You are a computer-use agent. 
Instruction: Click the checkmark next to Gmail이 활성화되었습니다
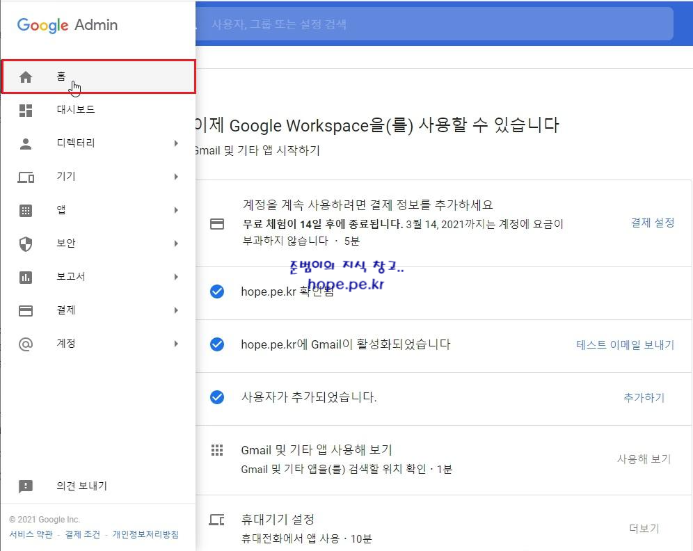click(216, 344)
